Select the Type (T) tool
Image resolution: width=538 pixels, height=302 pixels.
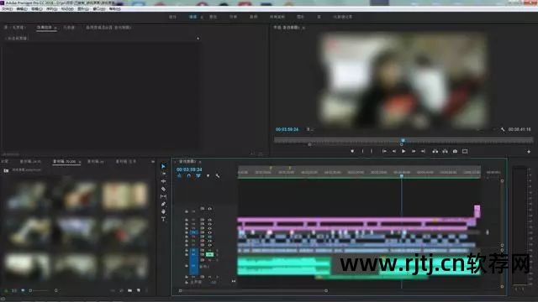tap(163, 219)
